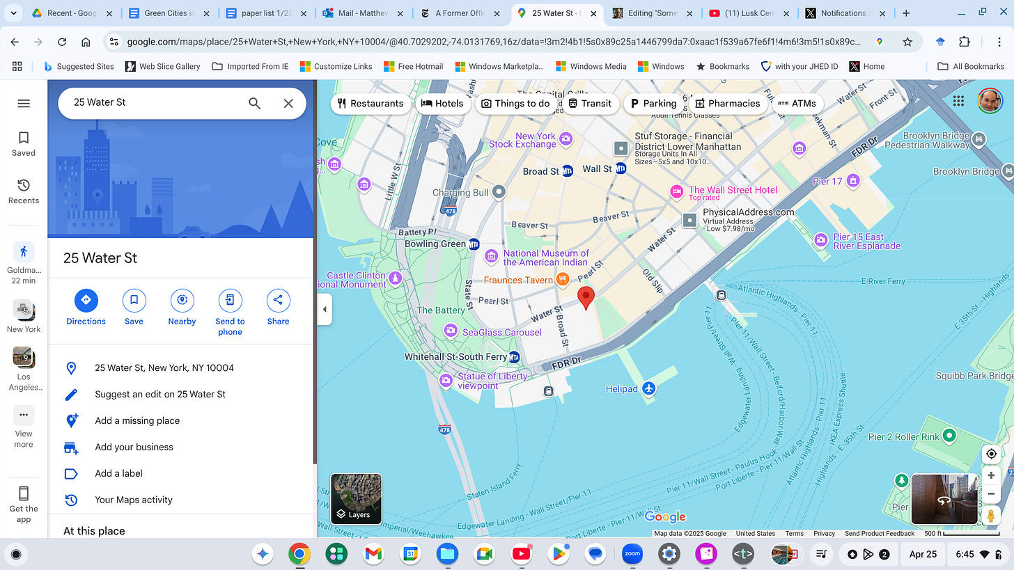Screen dimensions: 1014x570
Task: Open the Layers map type switcher
Action: click(356, 498)
